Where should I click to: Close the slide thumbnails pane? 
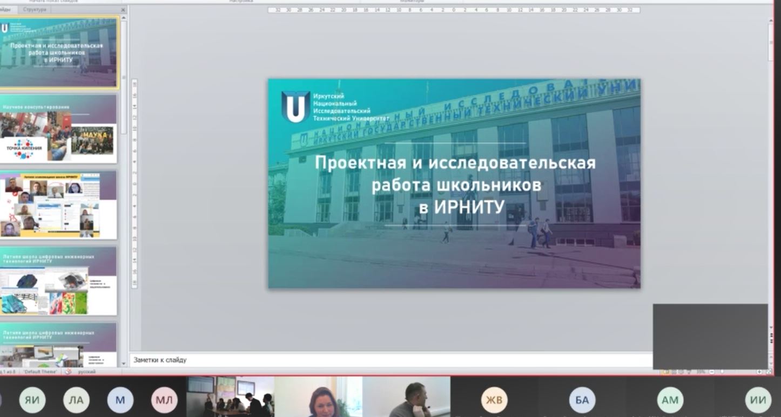pos(123,10)
